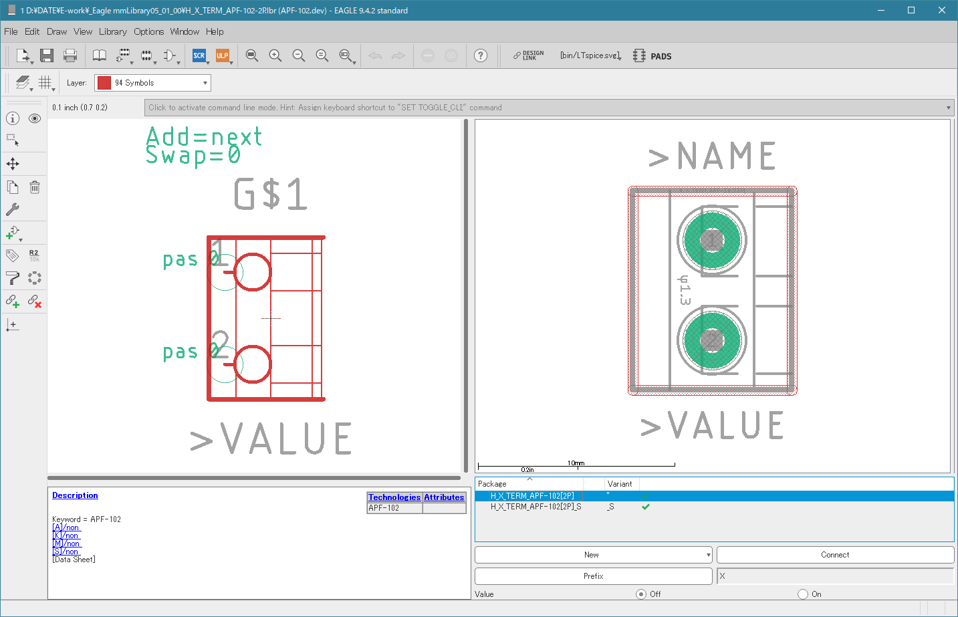Image resolution: width=958 pixels, height=617 pixels.
Task: Select the Mark origin tool
Action: [x=13, y=325]
